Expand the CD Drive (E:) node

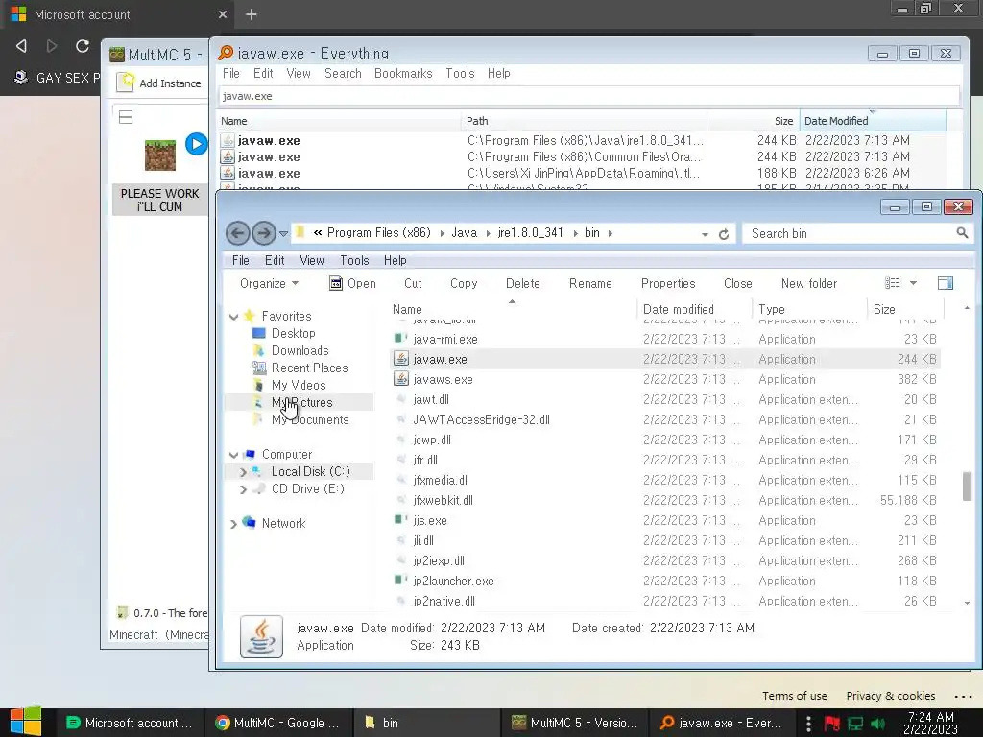pyautogui.click(x=243, y=489)
